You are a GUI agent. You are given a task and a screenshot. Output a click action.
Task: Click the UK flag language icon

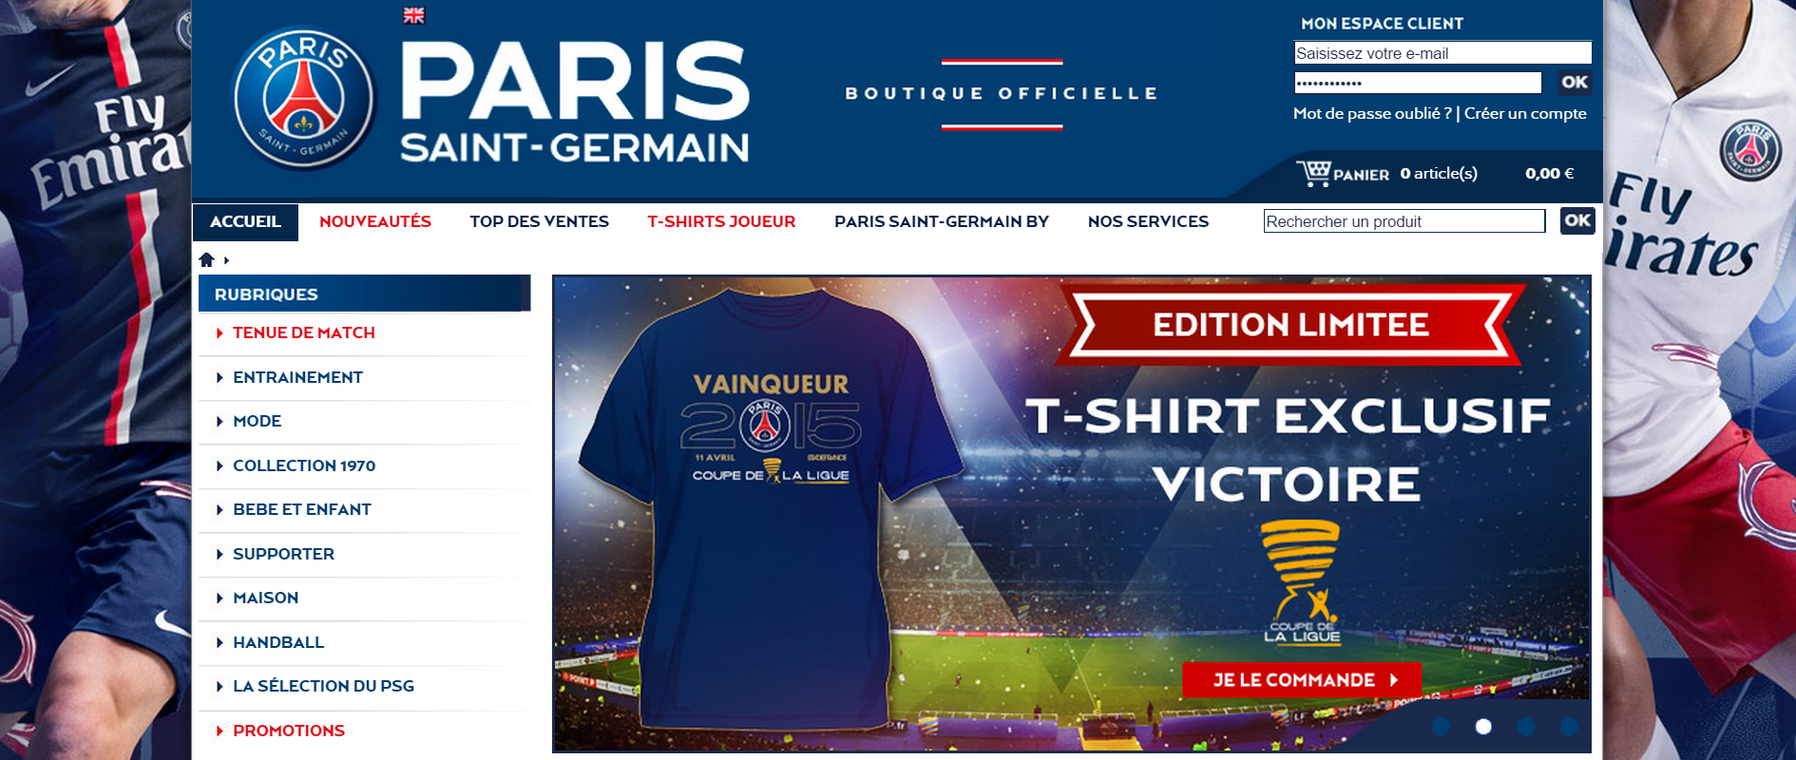pyautogui.click(x=413, y=15)
